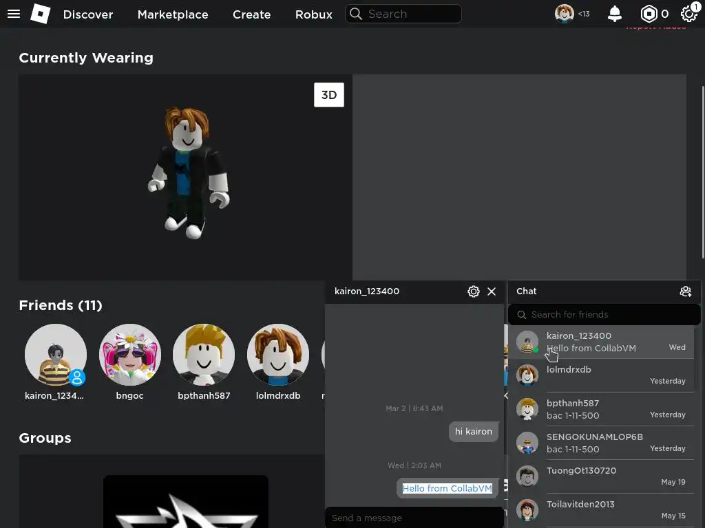705x528 pixels.
Task: Open the group emblem thumbnail
Action: point(186,501)
